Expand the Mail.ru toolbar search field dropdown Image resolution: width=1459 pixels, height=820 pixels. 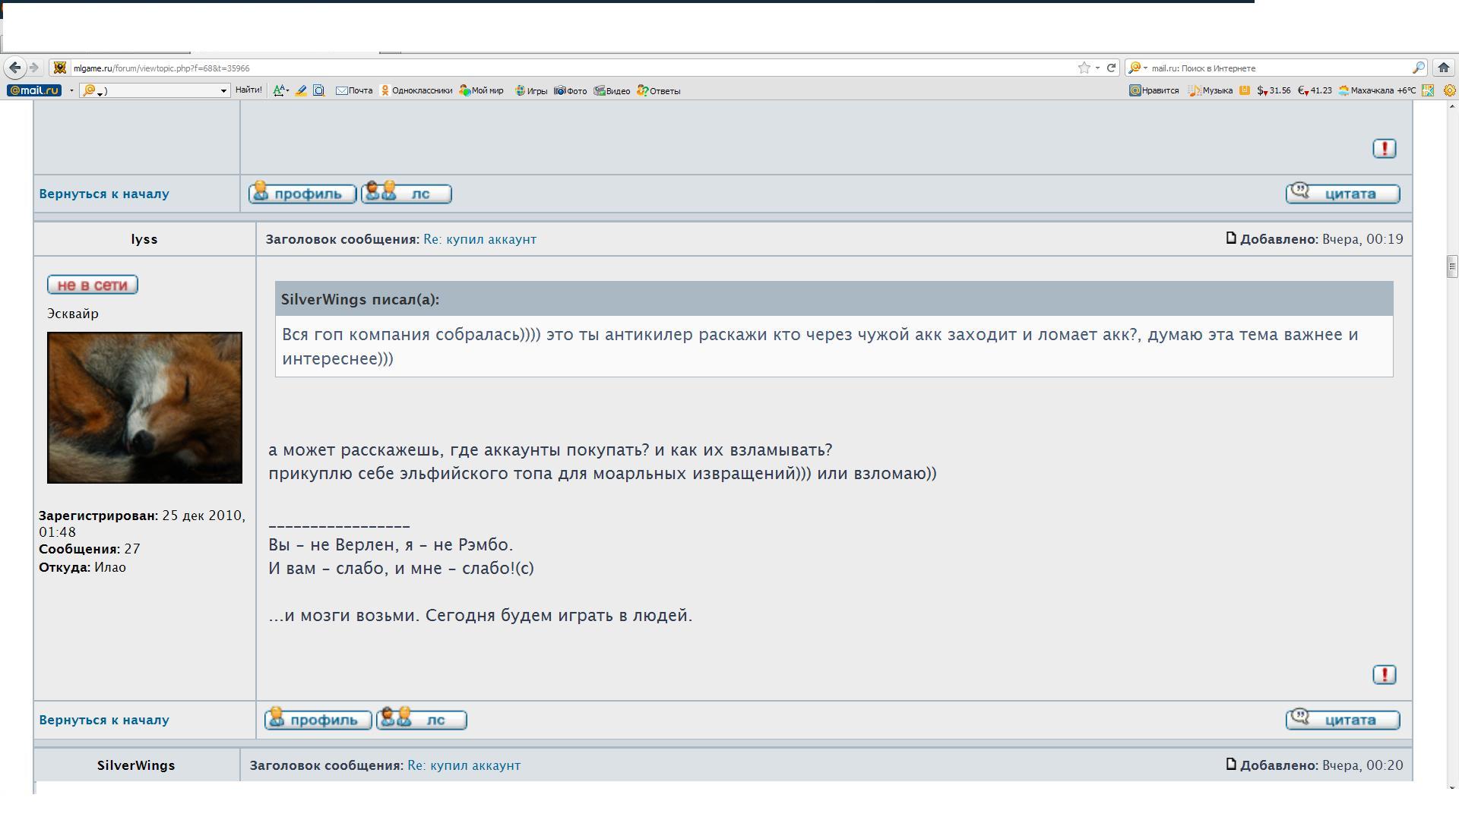point(223,90)
